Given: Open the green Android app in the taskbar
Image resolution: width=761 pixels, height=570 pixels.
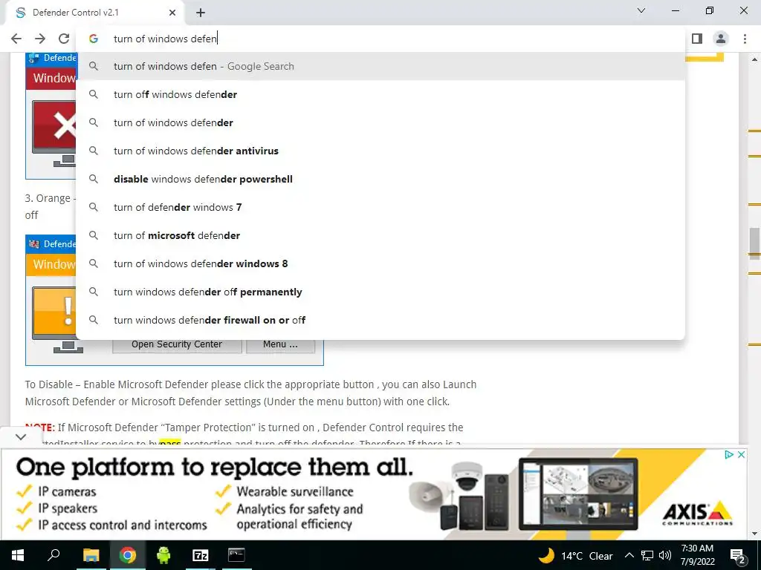Looking at the screenshot, I should pyautogui.click(x=163, y=555).
